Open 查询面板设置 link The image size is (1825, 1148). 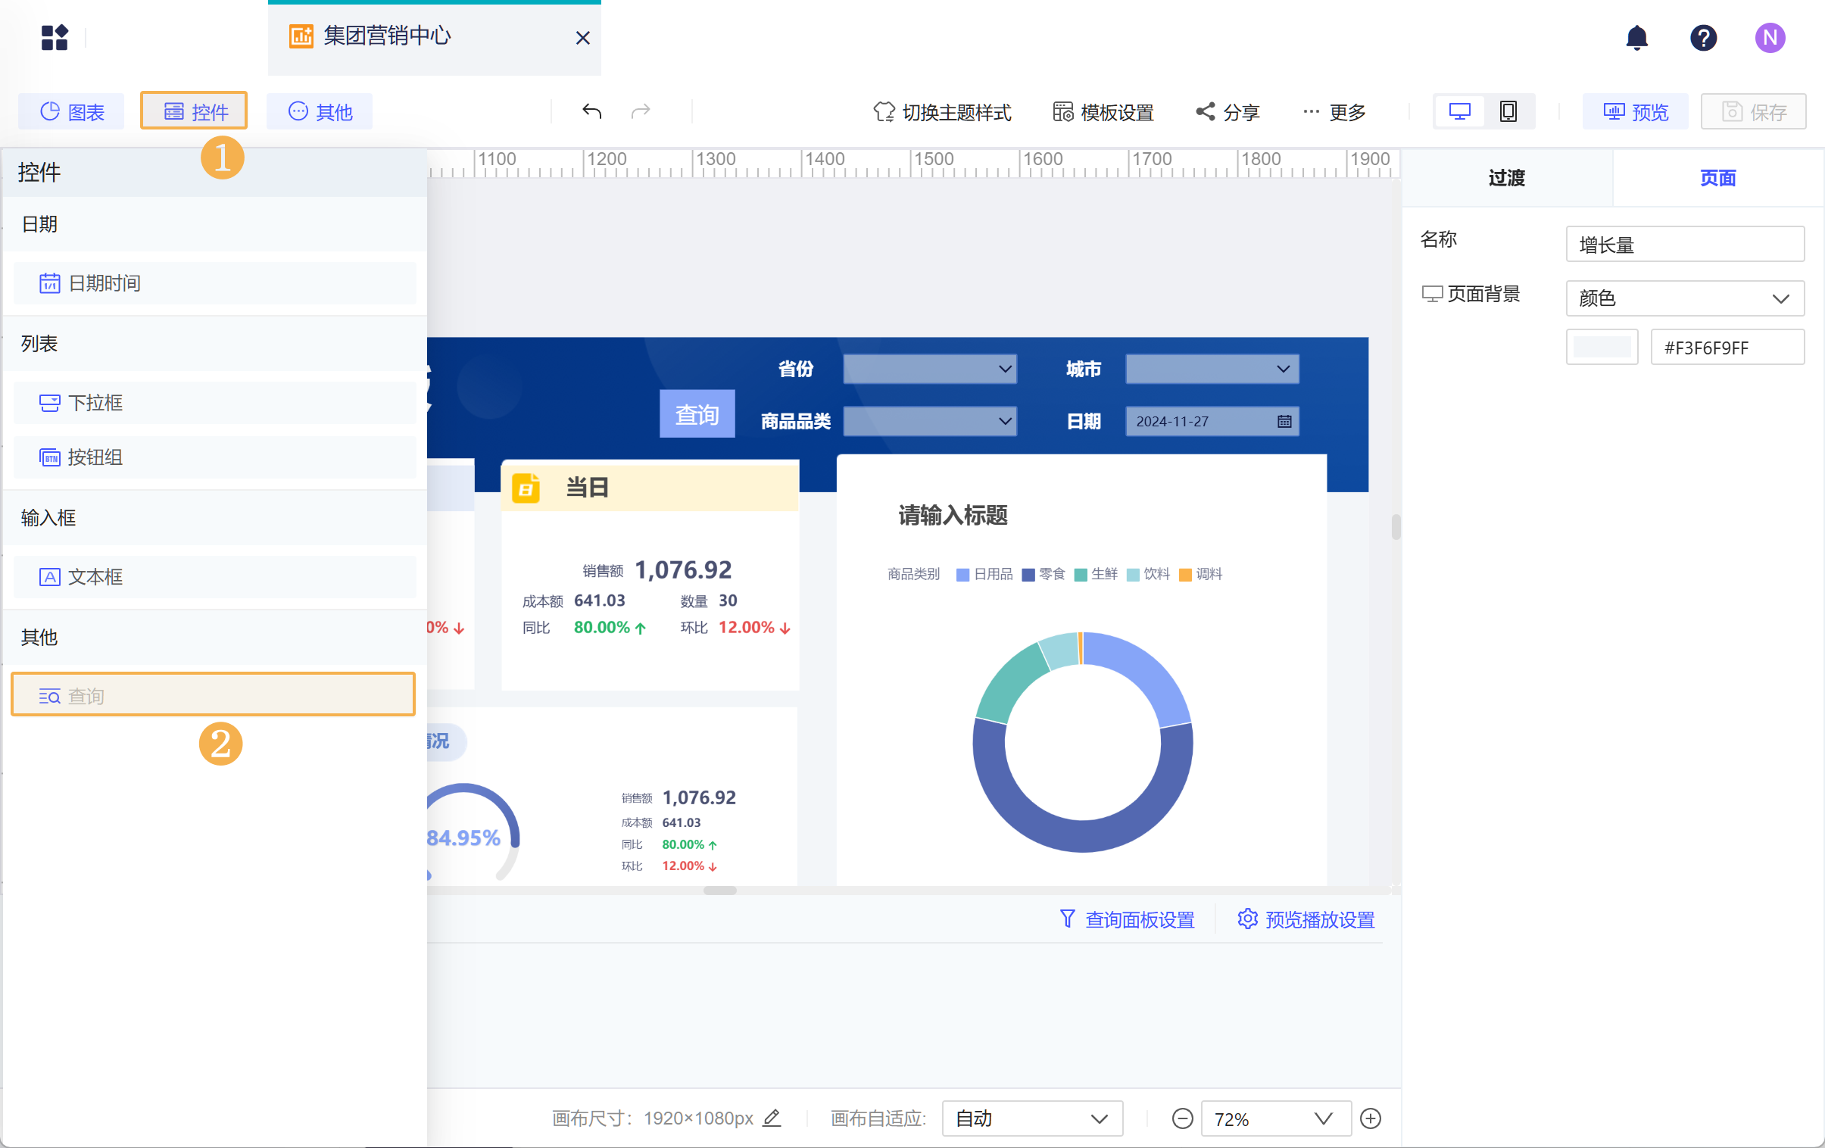click(x=1126, y=919)
